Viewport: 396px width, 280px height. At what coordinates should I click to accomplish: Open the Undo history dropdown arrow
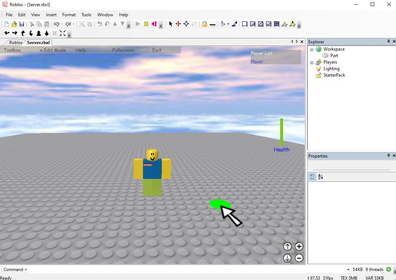pos(62,24)
